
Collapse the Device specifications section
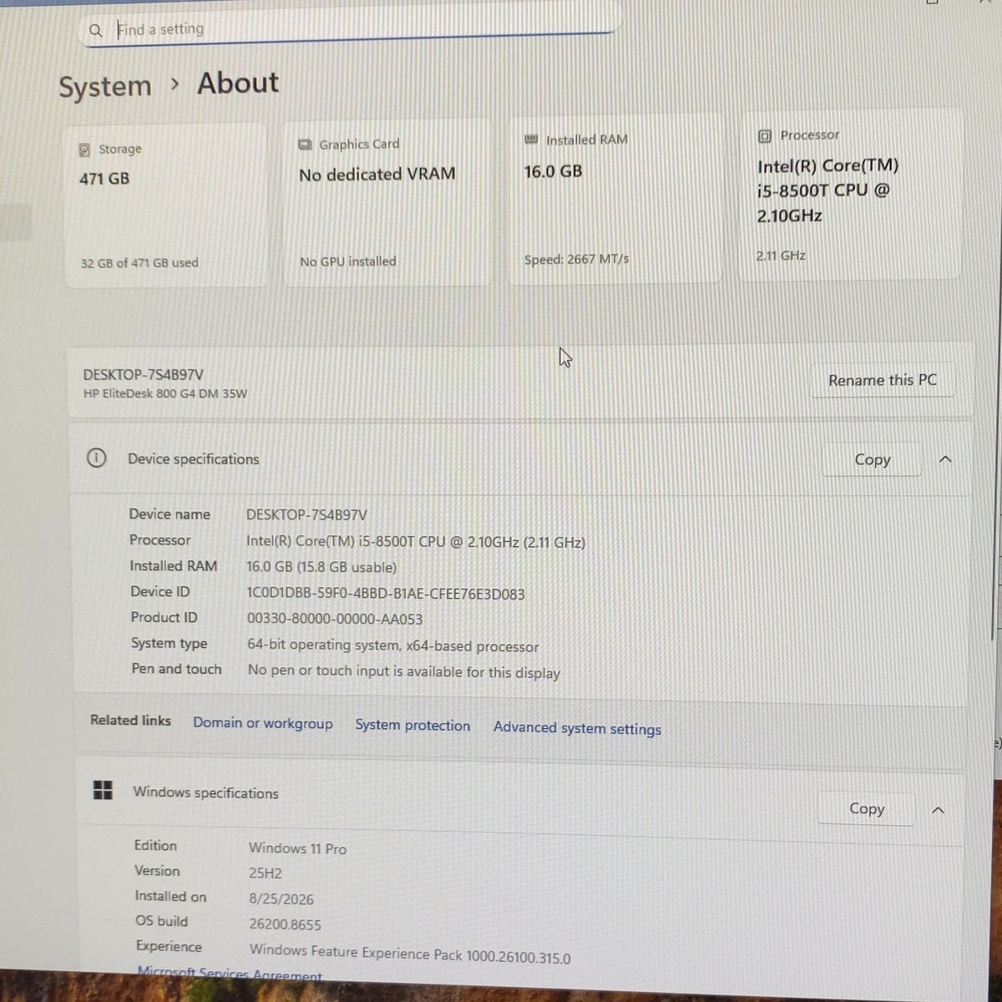945,460
